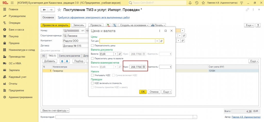Move row up arrow
The image size is (264, 122).
pyautogui.click(x=62, y=61)
